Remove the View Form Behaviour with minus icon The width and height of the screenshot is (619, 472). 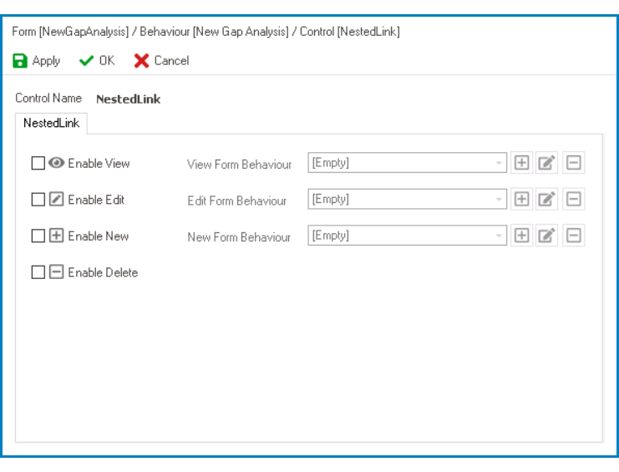[x=573, y=163]
